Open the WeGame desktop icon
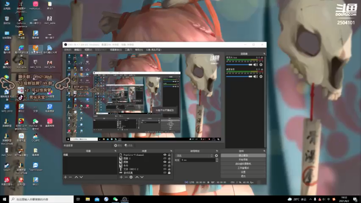Screen dimensions: 361x203 21,64
